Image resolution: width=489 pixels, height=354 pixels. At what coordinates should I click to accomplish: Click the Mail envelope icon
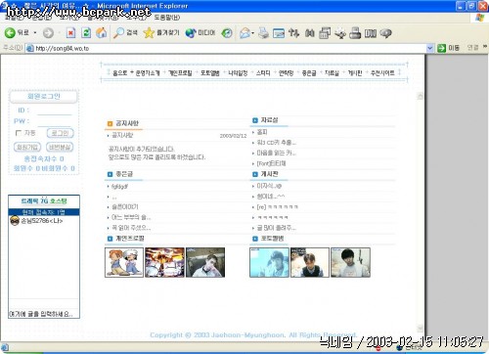[x=244, y=32]
